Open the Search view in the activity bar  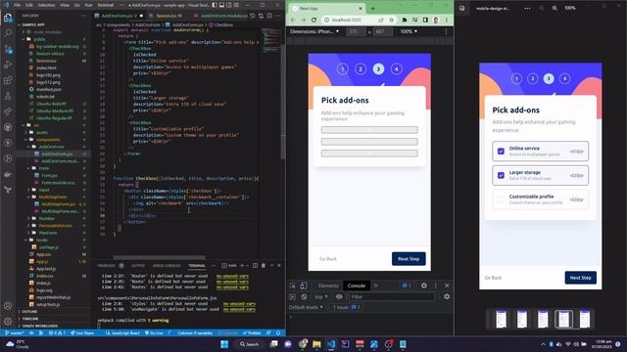8,33
